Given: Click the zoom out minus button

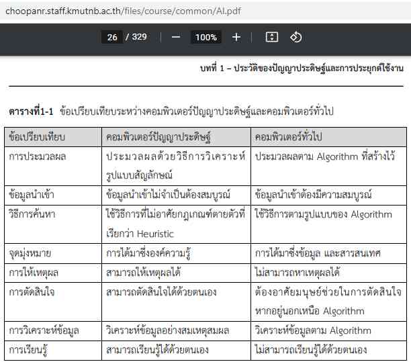Looking at the screenshot, I should point(176,37).
